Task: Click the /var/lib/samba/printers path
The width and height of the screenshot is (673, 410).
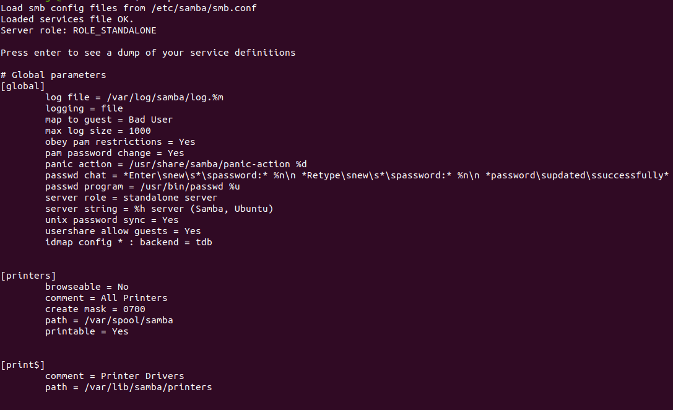Action: [x=148, y=387]
